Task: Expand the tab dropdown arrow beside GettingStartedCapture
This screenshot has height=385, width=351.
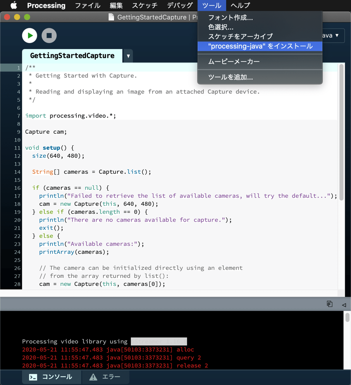Action: tap(128, 56)
